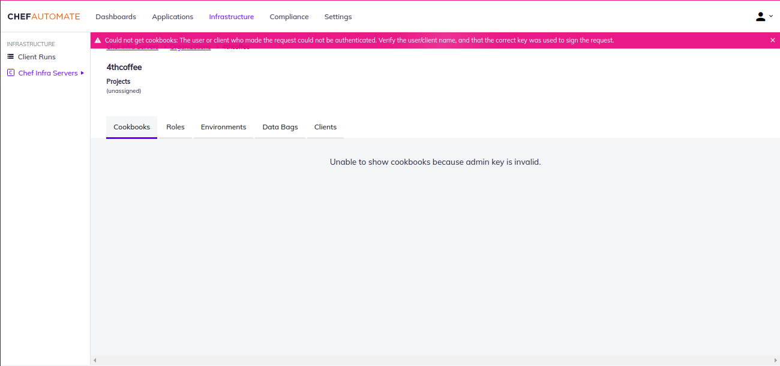The height and width of the screenshot is (366, 780).
Task: Click the Chef Automate logo
Action: tap(44, 16)
